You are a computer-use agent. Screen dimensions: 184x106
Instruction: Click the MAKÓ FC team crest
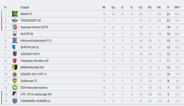pos(15,14)
